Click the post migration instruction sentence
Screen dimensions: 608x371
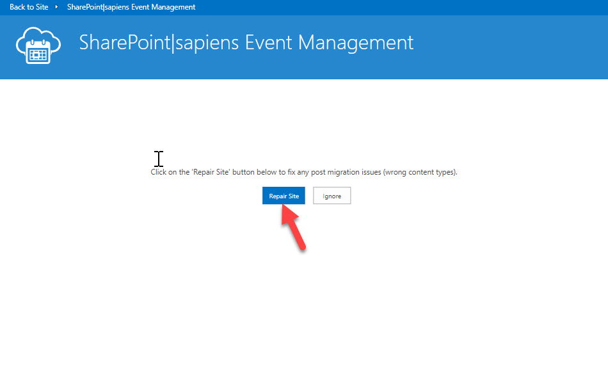coord(304,172)
